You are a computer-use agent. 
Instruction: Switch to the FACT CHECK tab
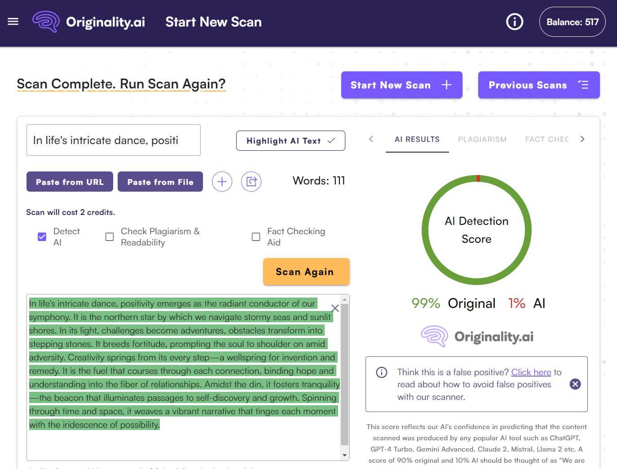coord(546,139)
